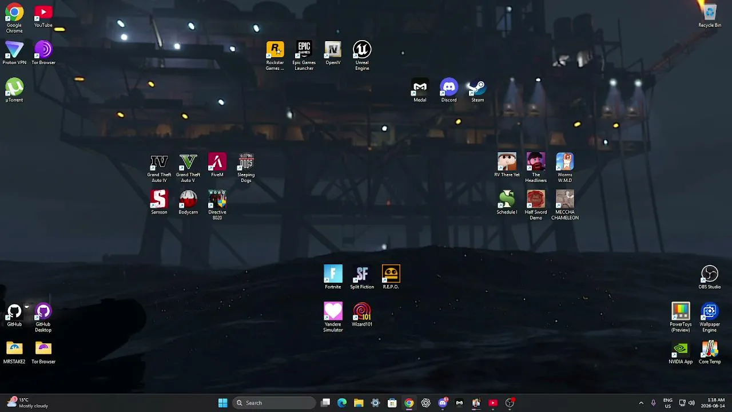
Task: Select the Proton VPN desktop icon
Action: coord(14,53)
